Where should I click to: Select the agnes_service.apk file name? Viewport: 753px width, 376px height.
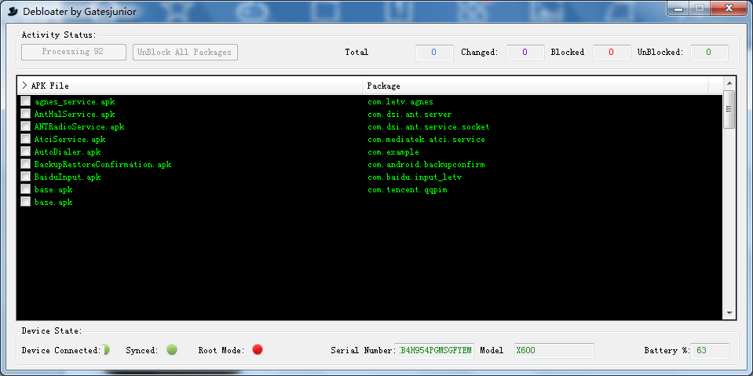[x=75, y=102]
